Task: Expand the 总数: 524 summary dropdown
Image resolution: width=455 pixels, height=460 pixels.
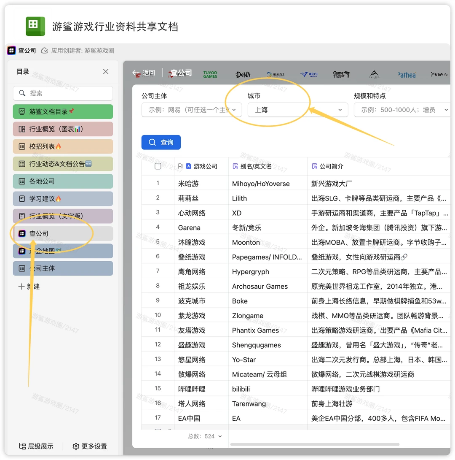Action: click(x=205, y=436)
